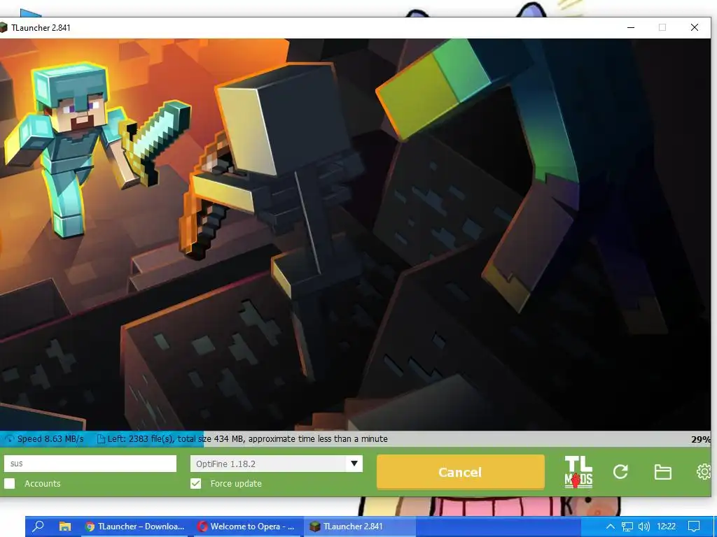Click the TLauncher block icon in title bar

4,28
